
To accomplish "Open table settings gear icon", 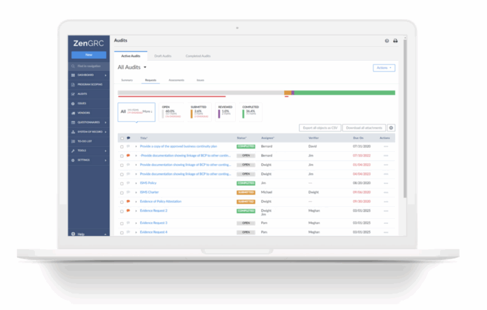I will [391, 128].
